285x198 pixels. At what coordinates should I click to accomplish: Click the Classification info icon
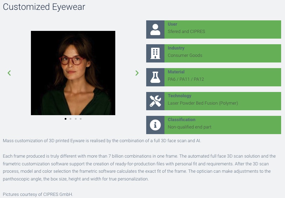[155, 125]
